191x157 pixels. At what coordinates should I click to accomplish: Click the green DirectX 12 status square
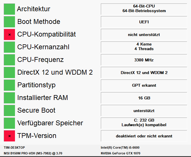click(10, 72)
